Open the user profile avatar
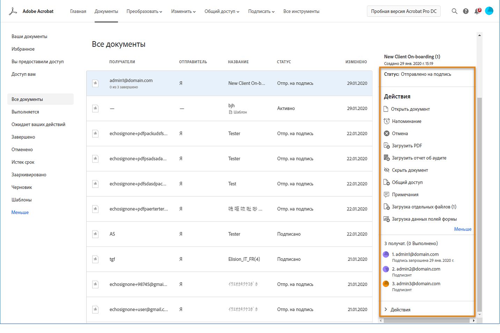 (x=489, y=11)
